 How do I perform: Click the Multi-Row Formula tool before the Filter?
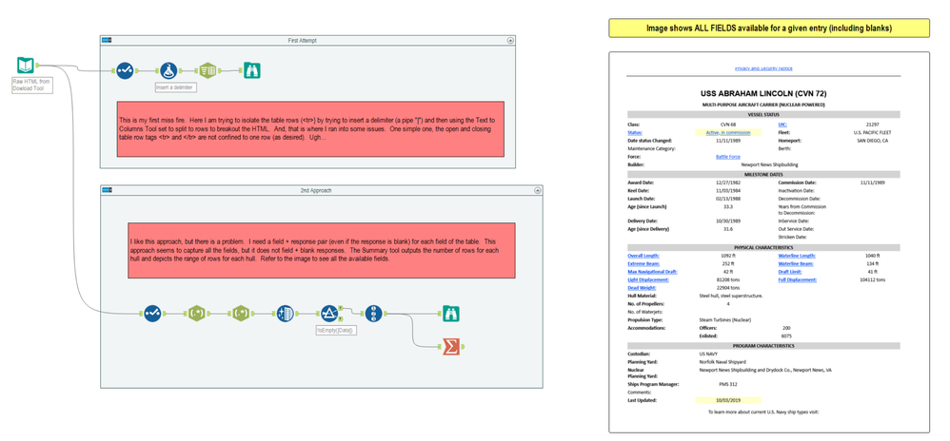click(x=285, y=314)
